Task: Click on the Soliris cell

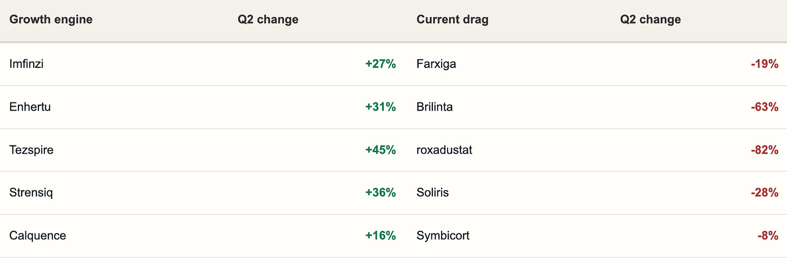Action: pyautogui.click(x=432, y=192)
